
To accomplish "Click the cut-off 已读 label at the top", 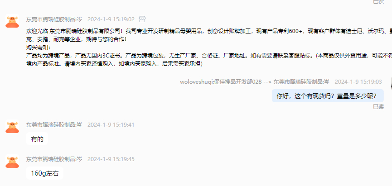I will coord(378,1).
